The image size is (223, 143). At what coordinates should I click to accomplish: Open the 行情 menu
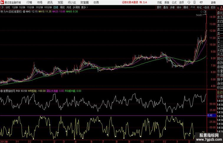click(29, 2)
